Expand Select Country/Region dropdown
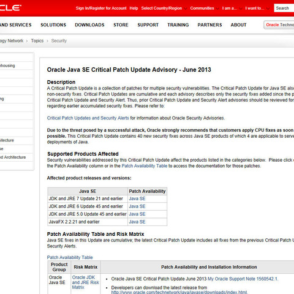This screenshot has height=294, width=294. click(164, 8)
